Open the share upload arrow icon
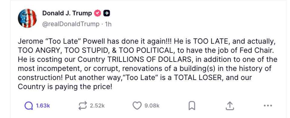 click(x=230, y=106)
